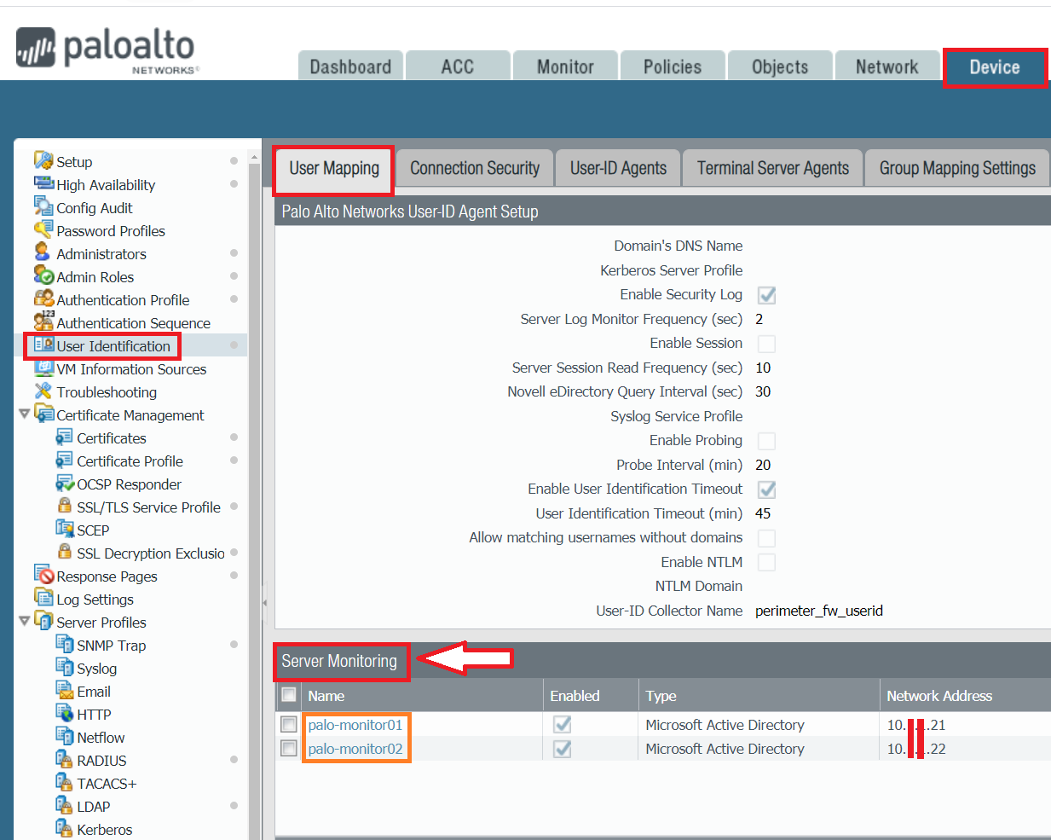Screen dimensions: 1051x840
Task: Click the Setup icon in sidebar
Action: click(43, 160)
